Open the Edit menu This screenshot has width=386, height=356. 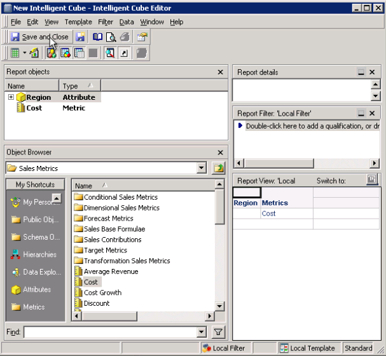tap(32, 22)
